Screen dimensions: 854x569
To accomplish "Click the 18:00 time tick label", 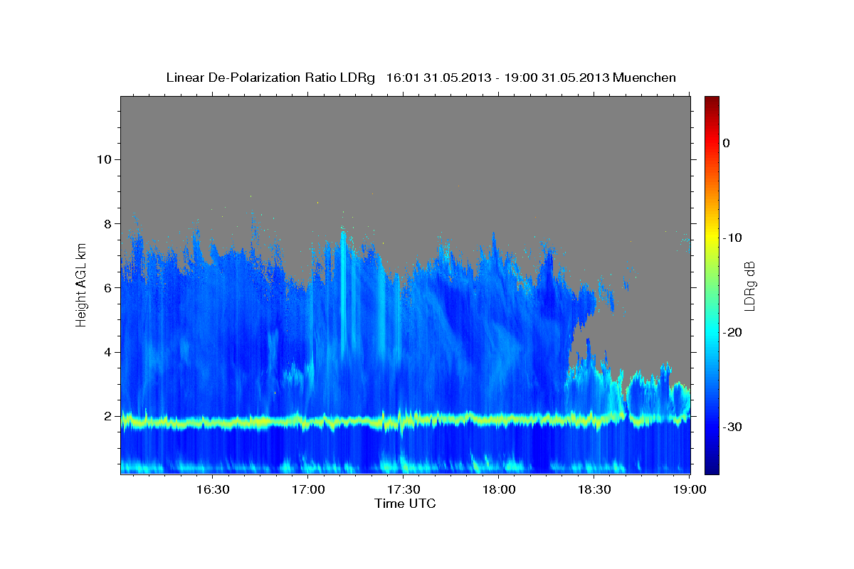I will pos(498,489).
